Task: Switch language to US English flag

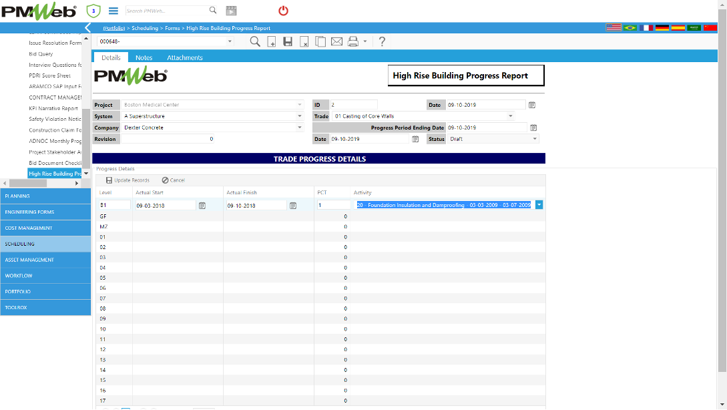Action: [614, 28]
